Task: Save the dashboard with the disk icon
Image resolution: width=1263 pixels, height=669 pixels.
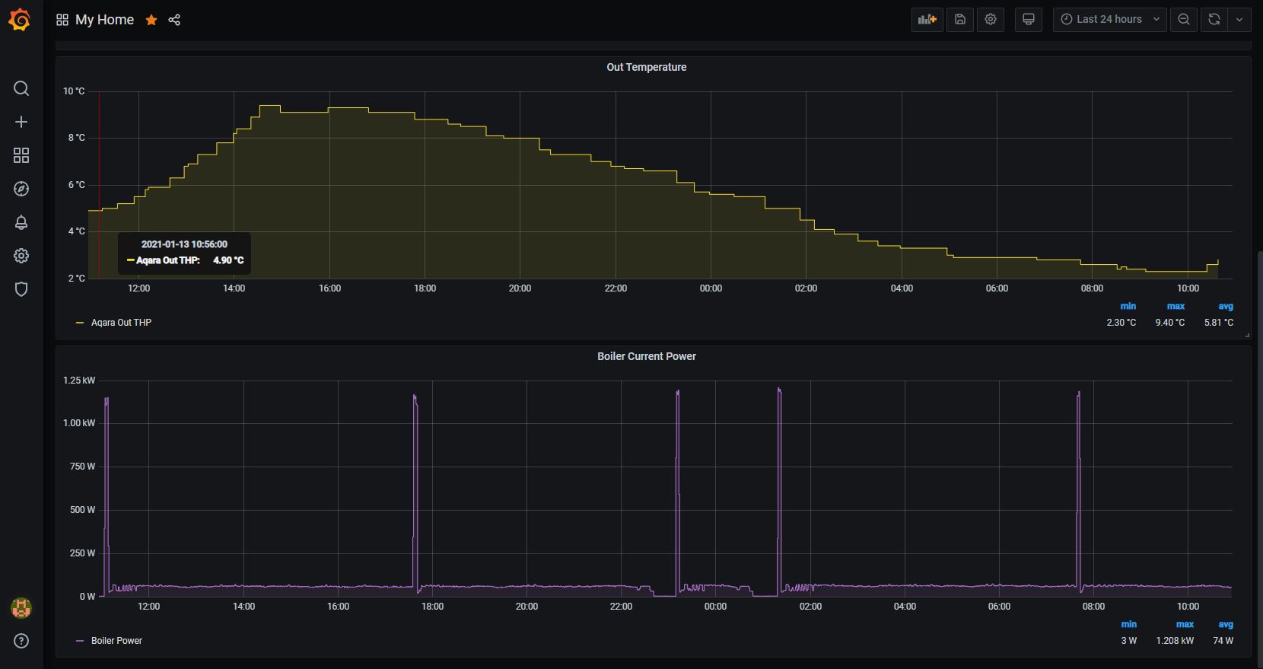Action: 960,20
